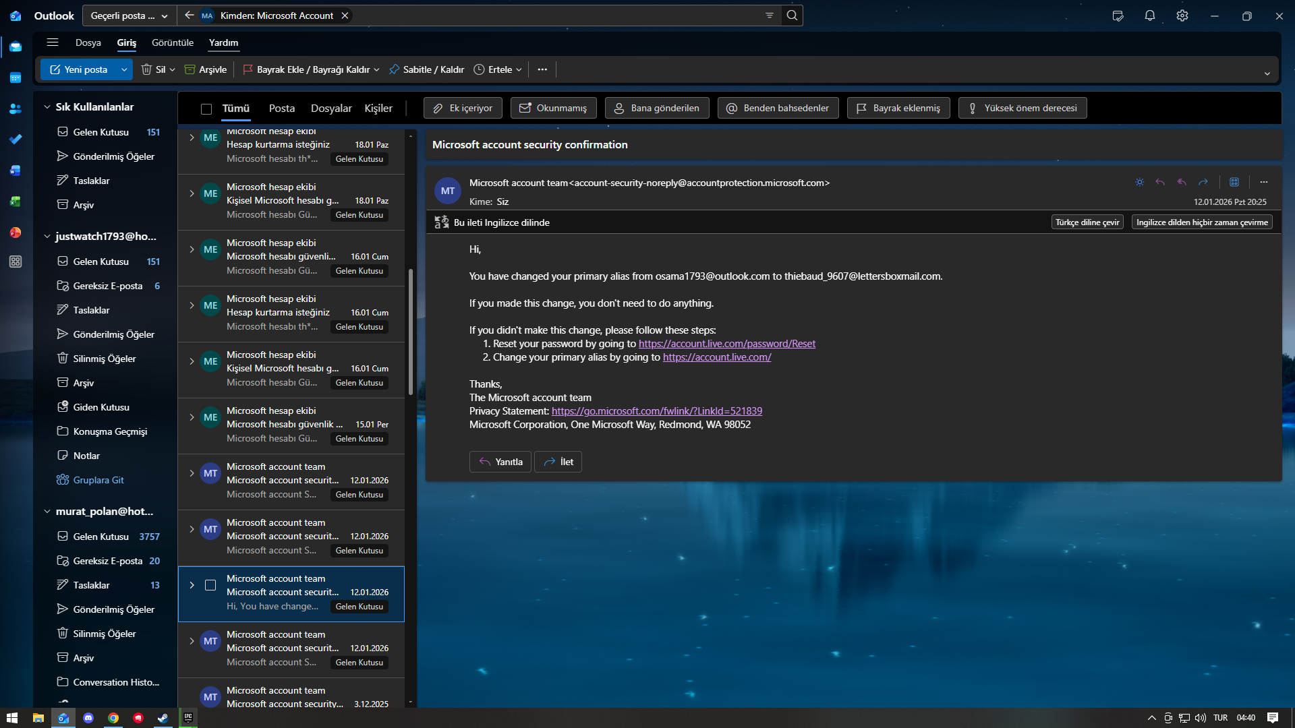Image resolution: width=1295 pixels, height=728 pixels.
Task: Open the Settings gear icon
Action: point(1182,16)
